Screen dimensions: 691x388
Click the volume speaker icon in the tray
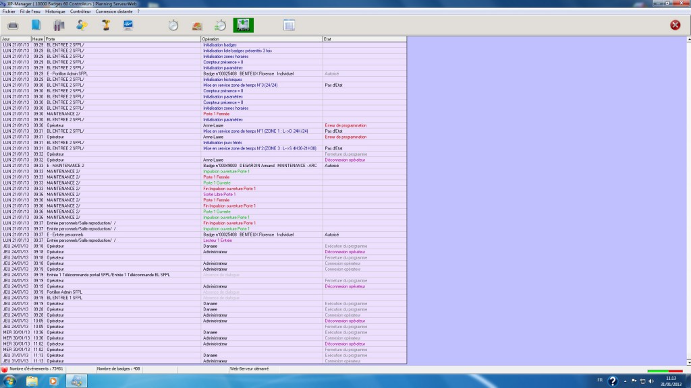[651, 381]
